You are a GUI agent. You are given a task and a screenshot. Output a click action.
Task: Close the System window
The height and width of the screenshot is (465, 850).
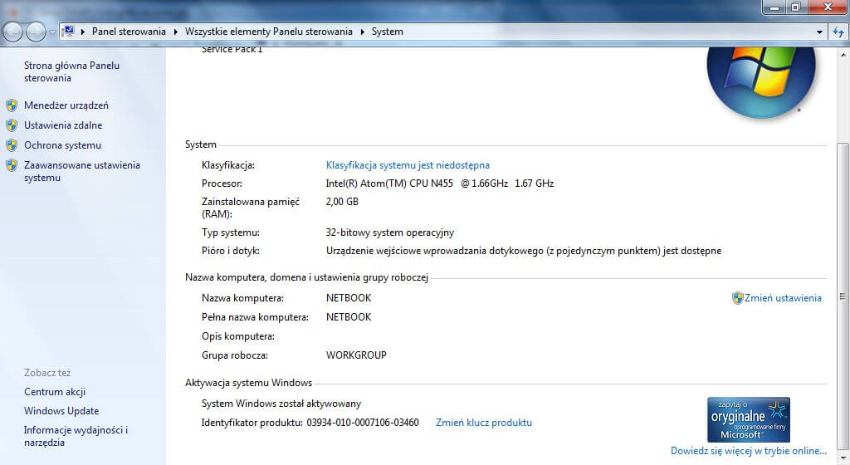[828, 7]
